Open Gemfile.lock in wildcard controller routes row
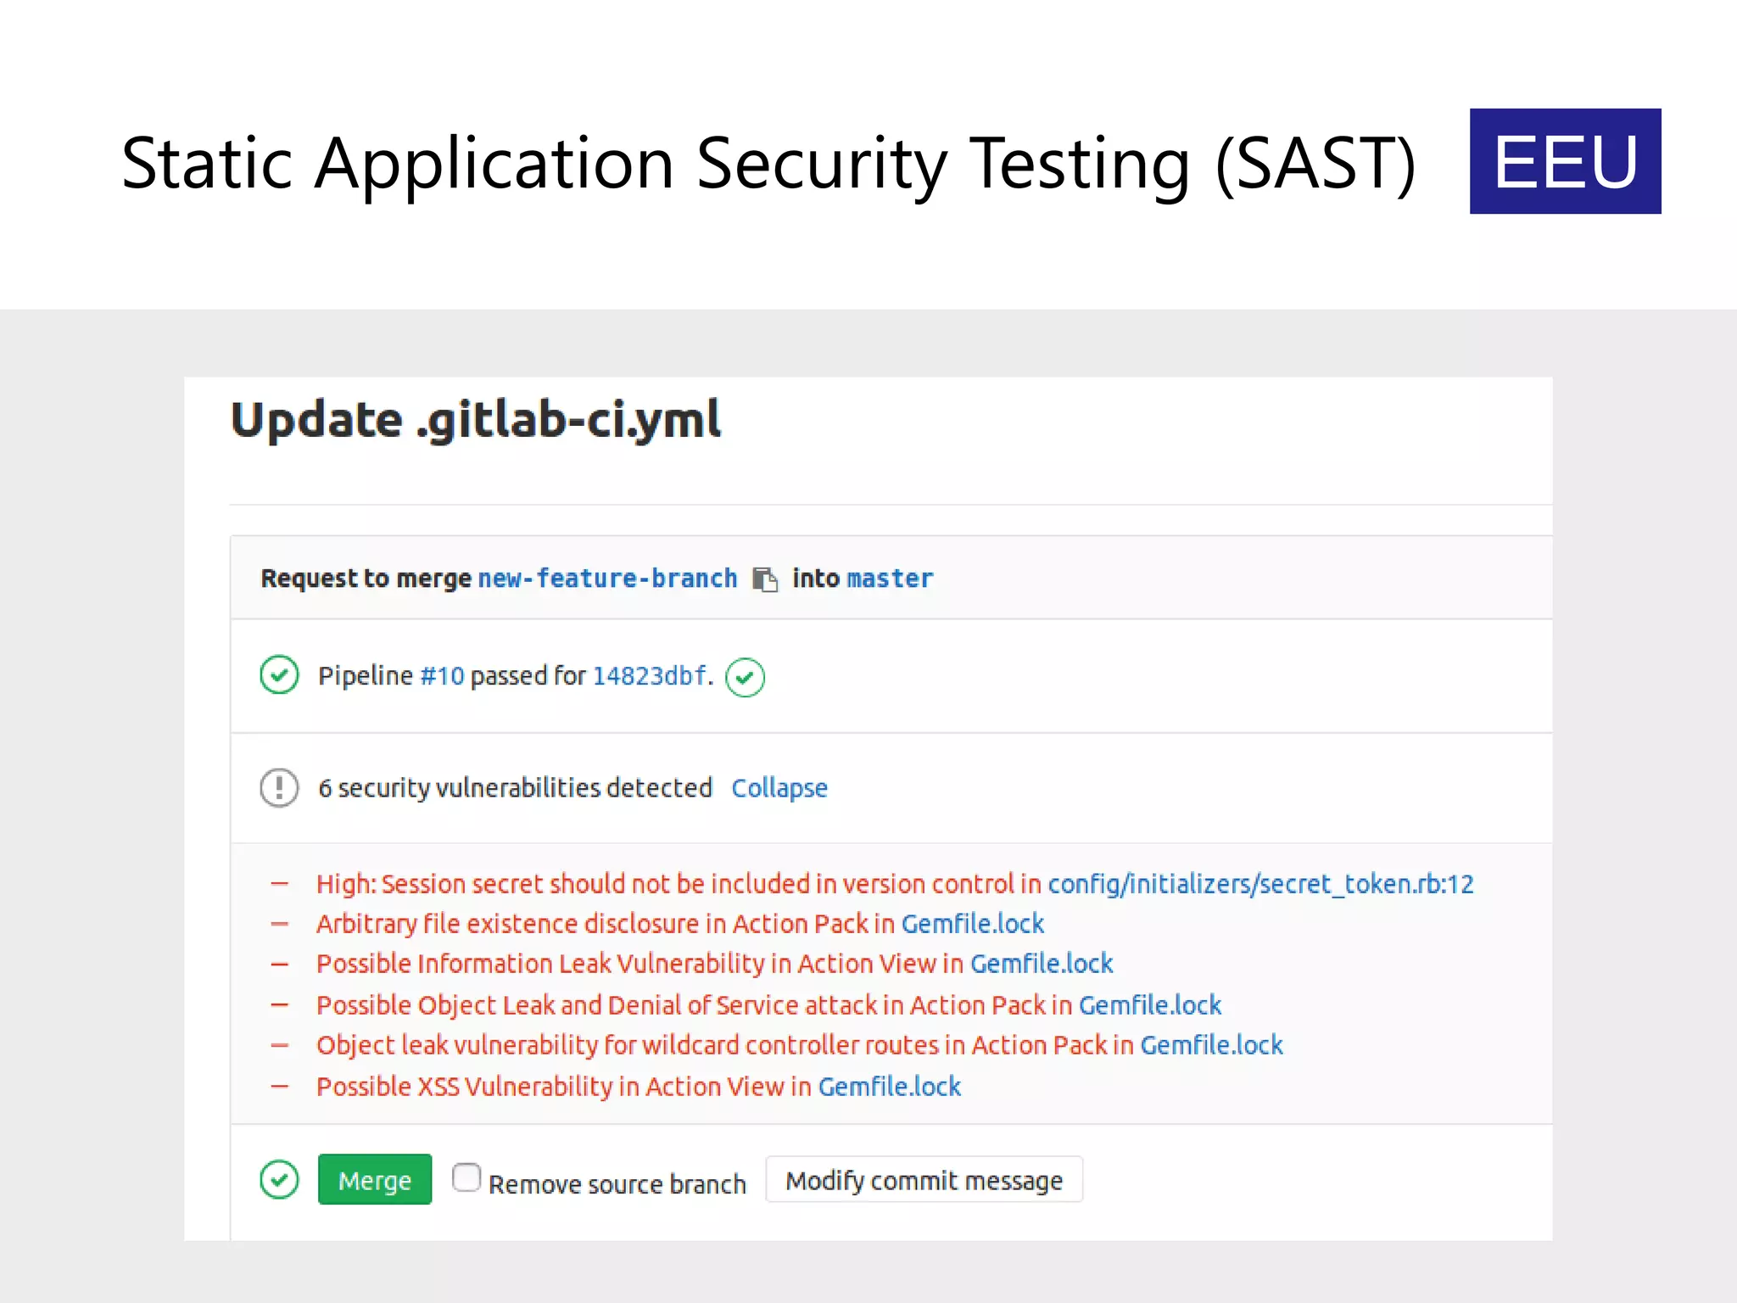Viewport: 1737px width, 1303px height. 1212,1045
